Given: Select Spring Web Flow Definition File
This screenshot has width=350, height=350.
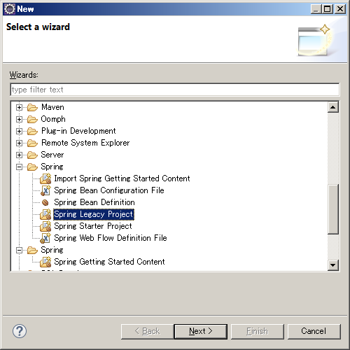Looking at the screenshot, I should (111, 238).
